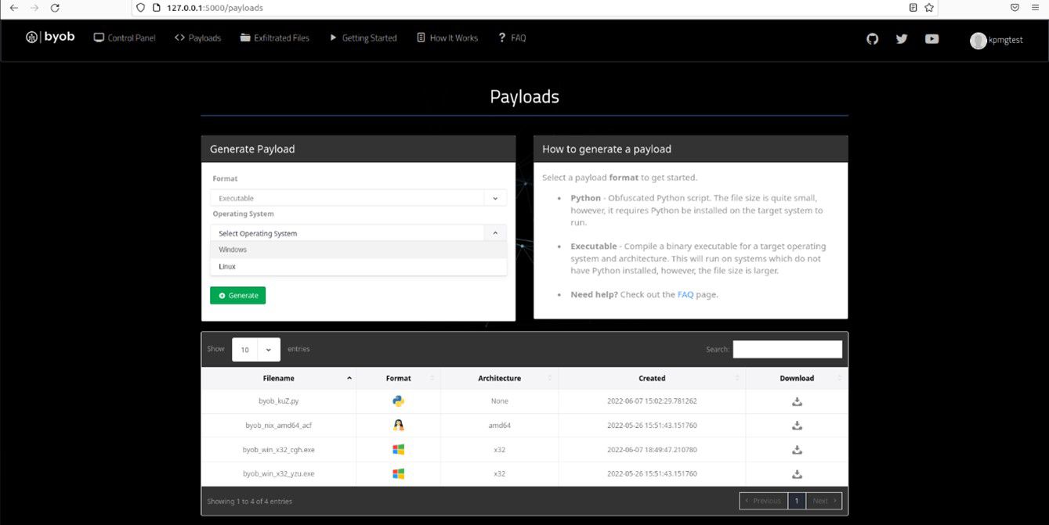Follow the FAQ link in help panel
This screenshot has height=525, width=1049.
685,295
